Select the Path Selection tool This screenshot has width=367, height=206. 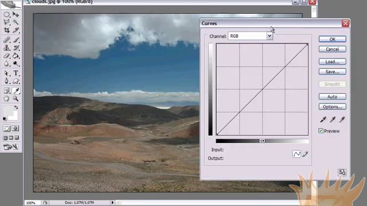(x=6, y=73)
